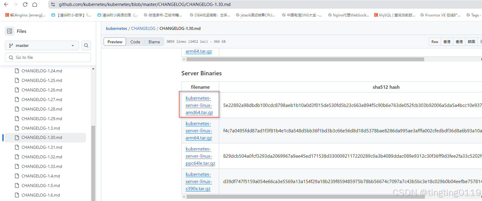Screen dimensions: 482x201
Task: Click hash starting with f4c7a0495f
Action: [352, 131]
